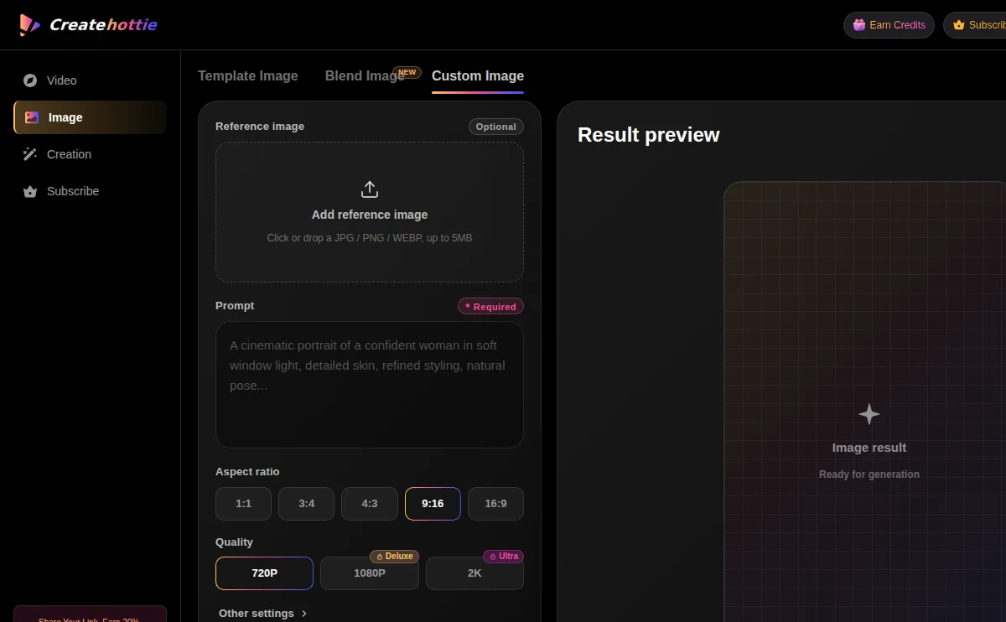1006x622 pixels.
Task: Select the 4:3 aspect ratio
Action: (x=370, y=504)
